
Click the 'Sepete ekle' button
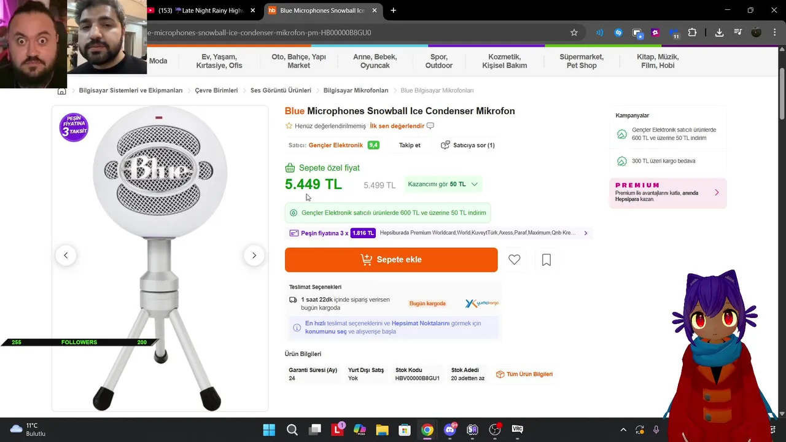(x=391, y=260)
